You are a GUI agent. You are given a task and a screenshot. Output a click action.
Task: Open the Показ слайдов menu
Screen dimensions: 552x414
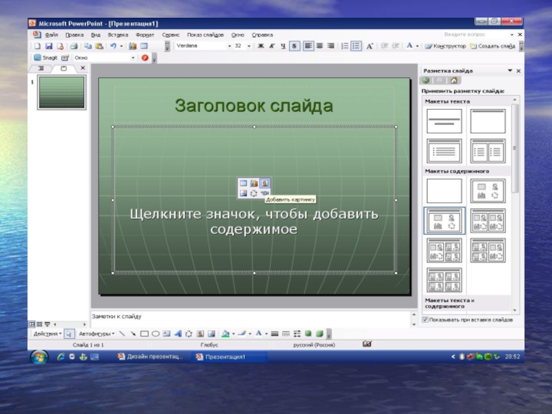click(x=205, y=35)
